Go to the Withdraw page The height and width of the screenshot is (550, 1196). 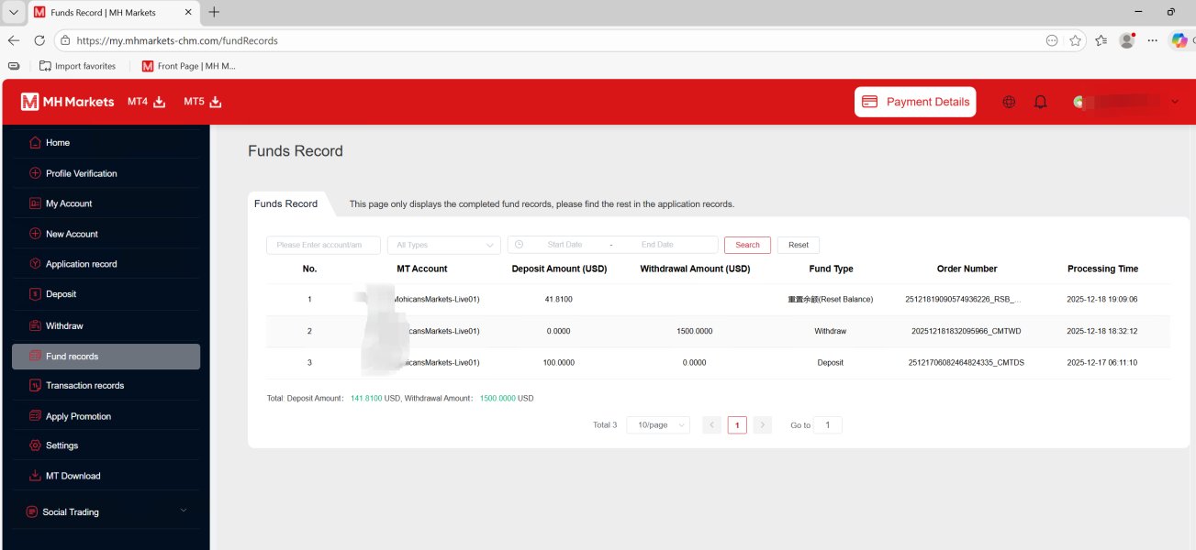[64, 325]
